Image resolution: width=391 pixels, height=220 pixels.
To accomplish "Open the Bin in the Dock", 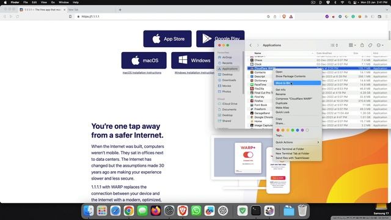I will pyautogui.click(x=302, y=211).
